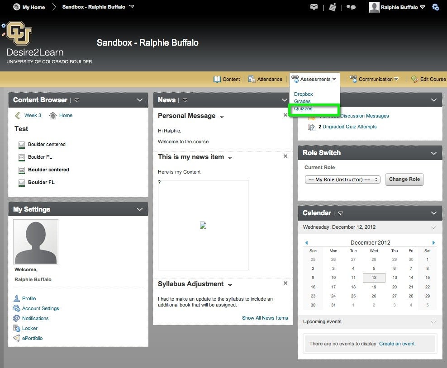This screenshot has height=368, width=447.
Task: Click the Week 3 link
Action: pyautogui.click(x=33, y=115)
